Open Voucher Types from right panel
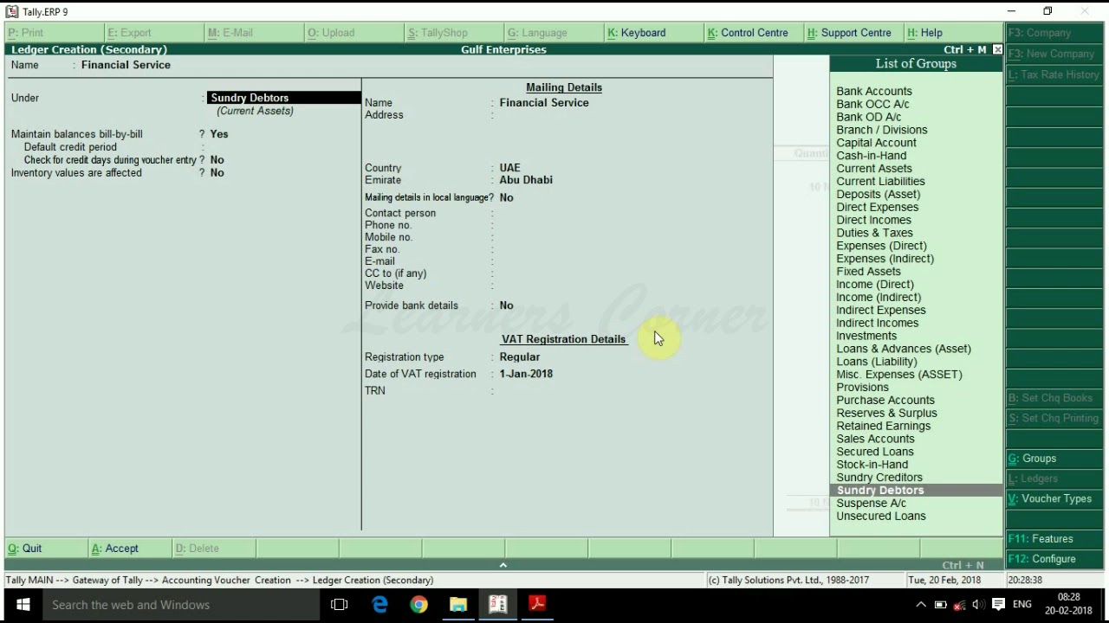Screen dimensions: 1109x623 pyautogui.click(x=1054, y=498)
